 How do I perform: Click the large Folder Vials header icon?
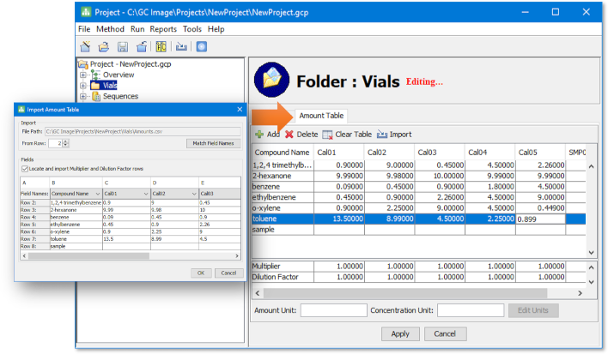pos(272,80)
